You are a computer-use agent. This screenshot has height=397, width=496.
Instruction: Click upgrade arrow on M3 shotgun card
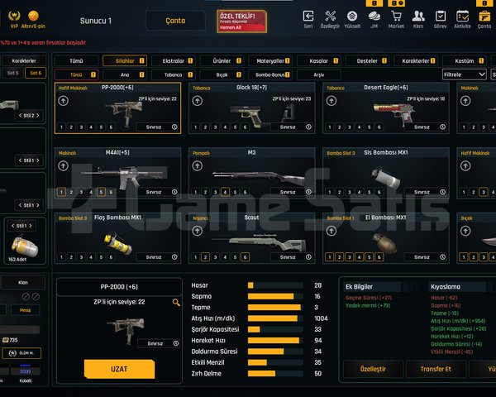[198, 165]
